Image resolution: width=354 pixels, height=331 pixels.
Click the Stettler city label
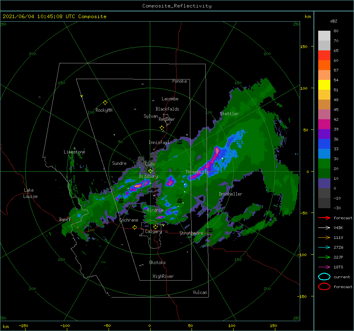point(229,114)
